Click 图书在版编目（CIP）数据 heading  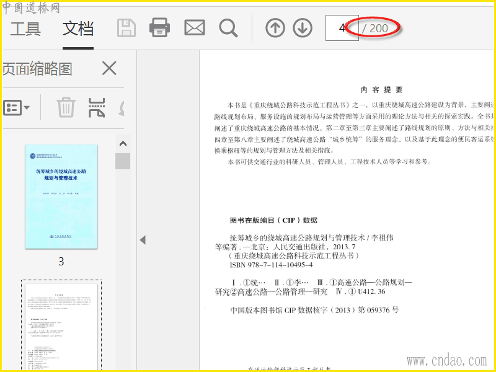pyautogui.click(x=273, y=220)
